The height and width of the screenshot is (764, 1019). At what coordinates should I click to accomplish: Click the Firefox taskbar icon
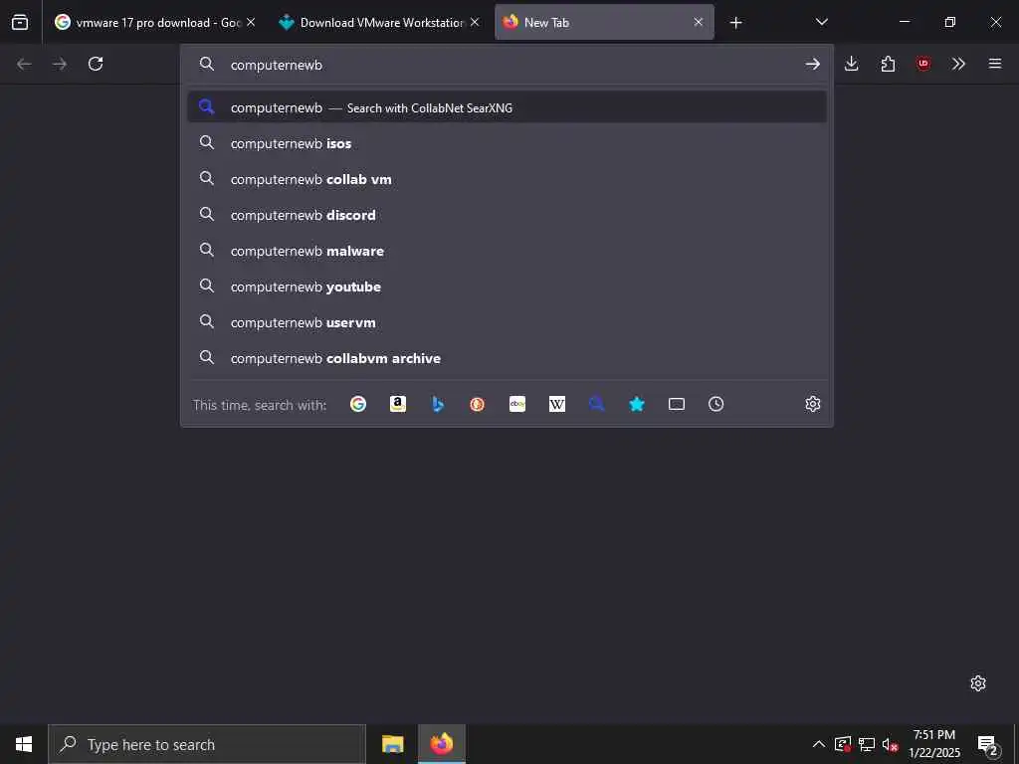[442, 744]
